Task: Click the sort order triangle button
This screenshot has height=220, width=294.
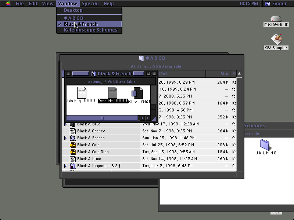Action: [x=239, y=74]
